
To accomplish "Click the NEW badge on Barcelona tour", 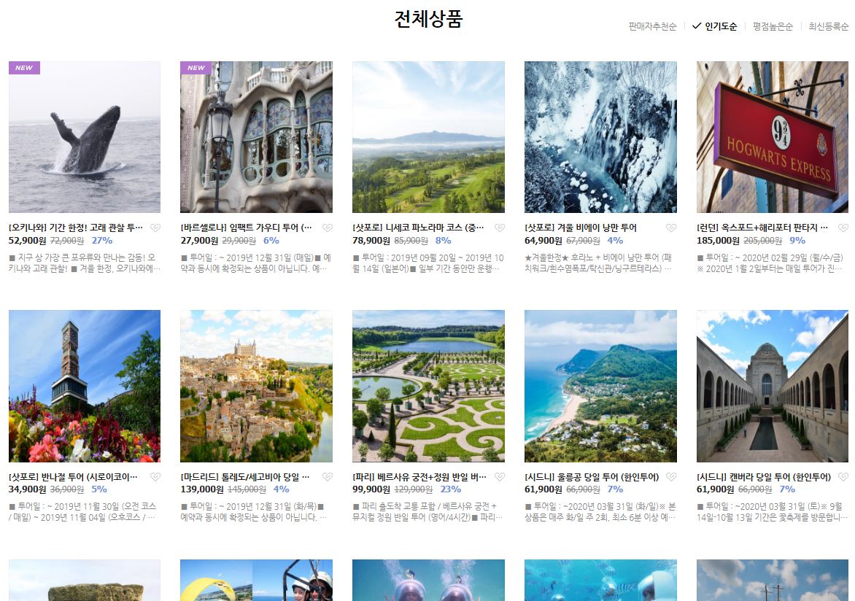I will click(x=196, y=68).
